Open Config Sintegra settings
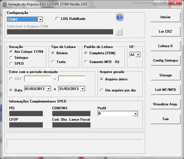Screen dimensions: 184x159 pos(165,60)
